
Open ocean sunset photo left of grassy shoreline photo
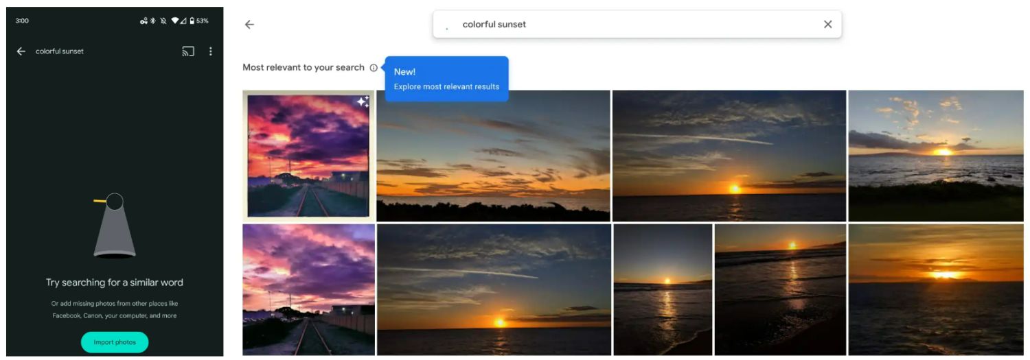pyautogui.click(x=729, y=156)
